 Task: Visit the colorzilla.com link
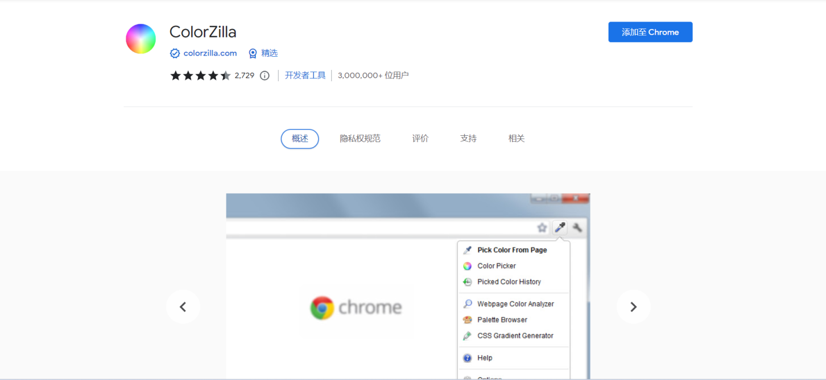coord(209,53)
